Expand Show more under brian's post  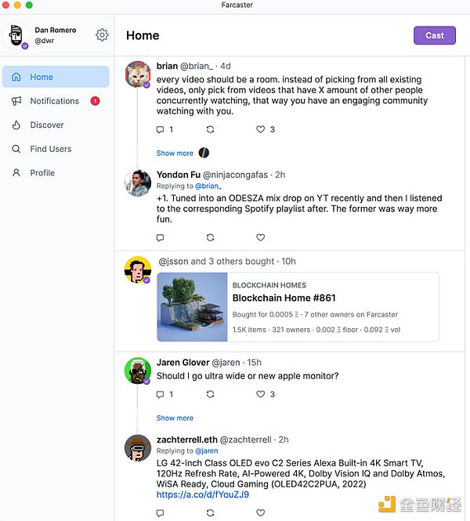point(175,154)
